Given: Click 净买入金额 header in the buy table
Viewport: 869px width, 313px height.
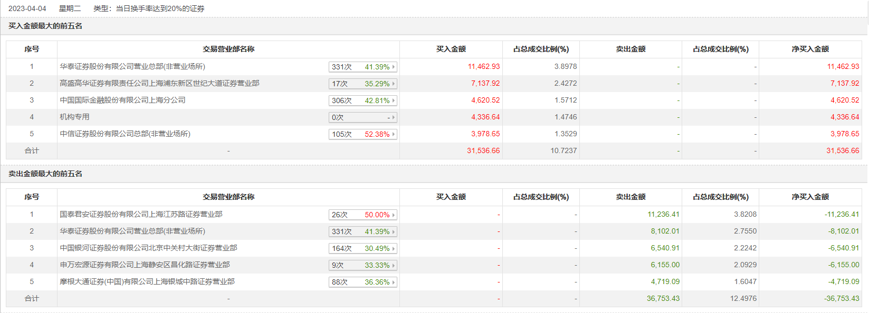Looking at the screenshot, I should pos(810,49).
